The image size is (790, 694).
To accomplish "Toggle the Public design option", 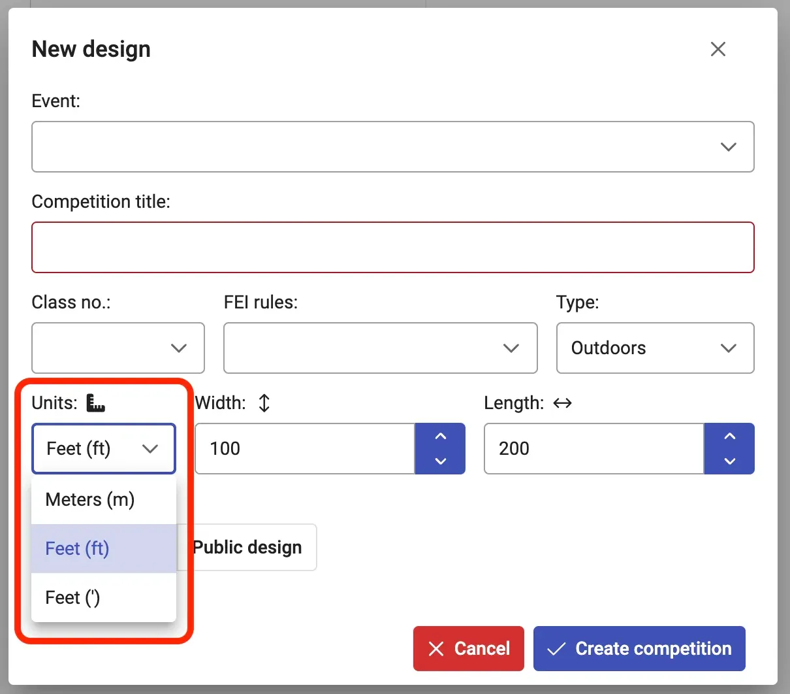I will click(x=247, y=548).
